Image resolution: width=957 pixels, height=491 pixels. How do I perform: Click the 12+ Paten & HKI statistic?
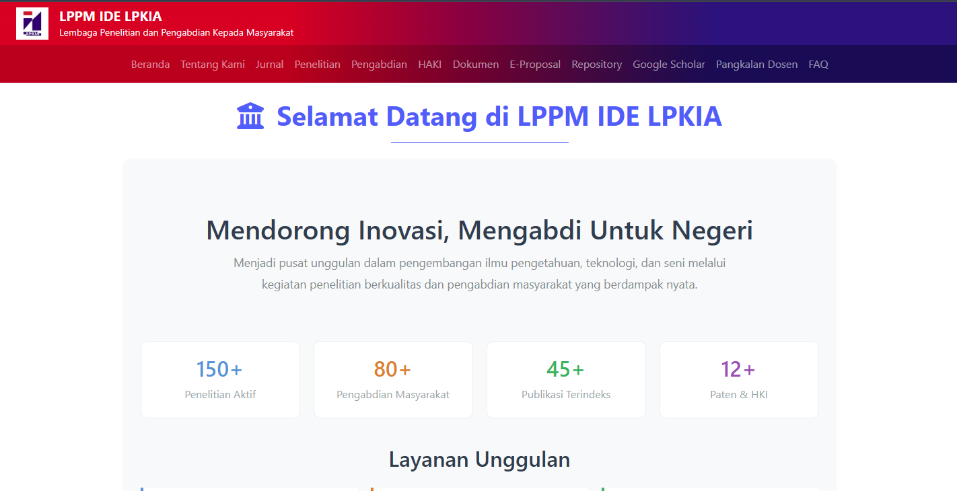point(739,379)
